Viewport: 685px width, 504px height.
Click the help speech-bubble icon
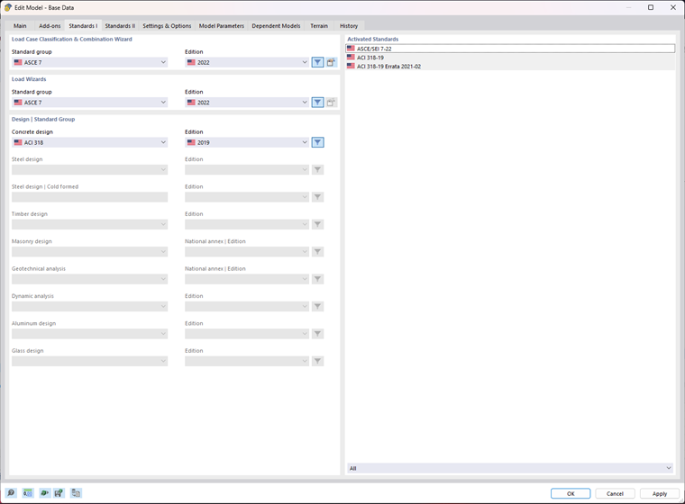pyautogui.click(x=11, y=493)
